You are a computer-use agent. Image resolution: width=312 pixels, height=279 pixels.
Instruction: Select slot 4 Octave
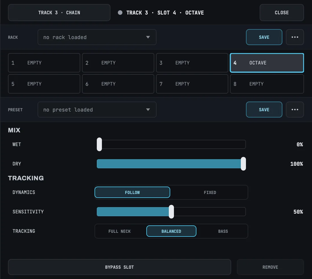[x=267, y=63]
